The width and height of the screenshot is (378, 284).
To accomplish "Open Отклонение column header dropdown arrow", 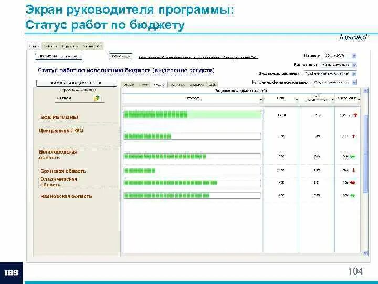I will click(359, 100).
